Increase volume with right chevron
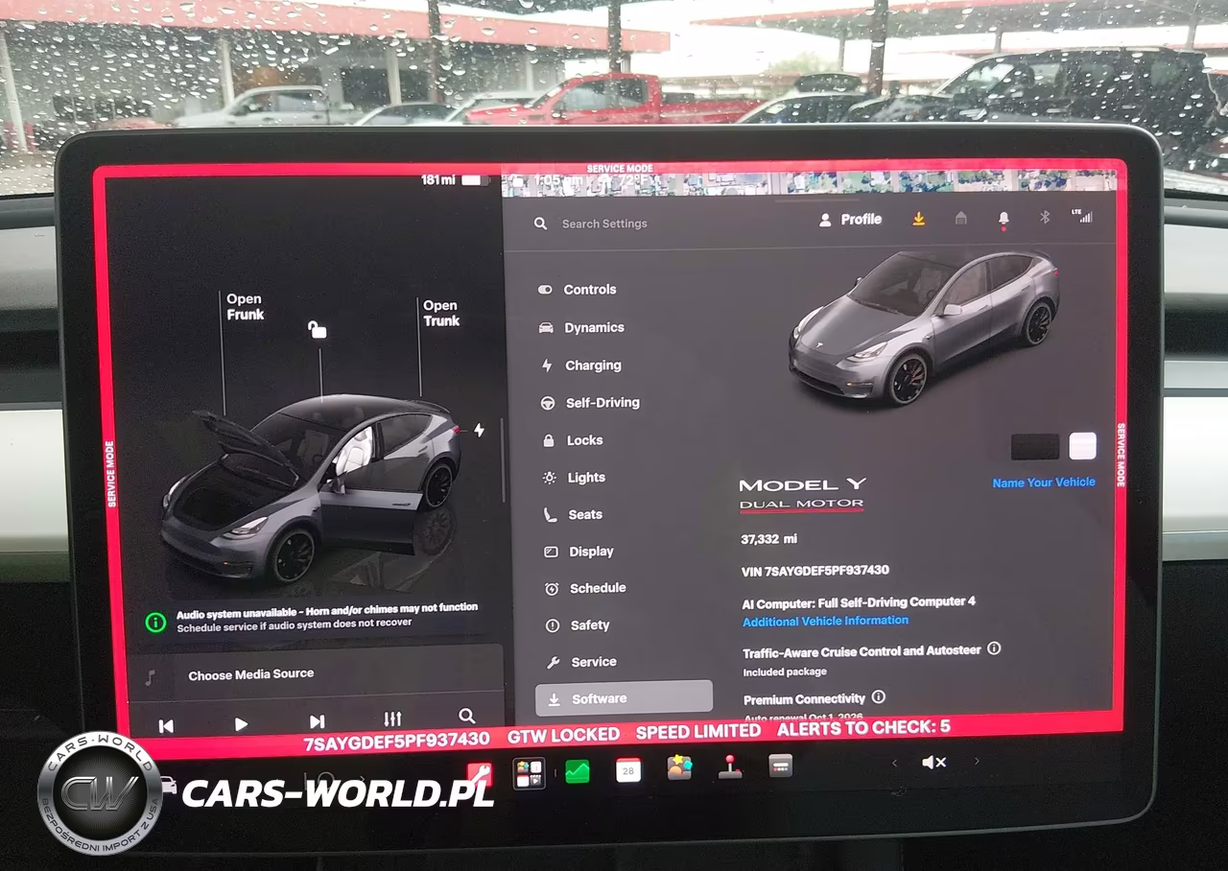The height and width of the screenshot is (871, 1228). click(977, 762)
